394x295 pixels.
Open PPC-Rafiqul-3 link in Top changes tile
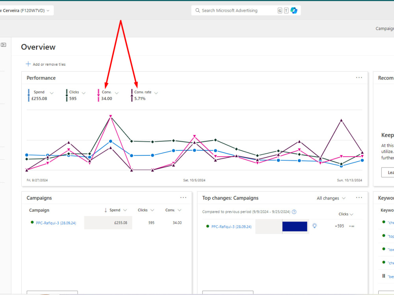pos(231,227)
